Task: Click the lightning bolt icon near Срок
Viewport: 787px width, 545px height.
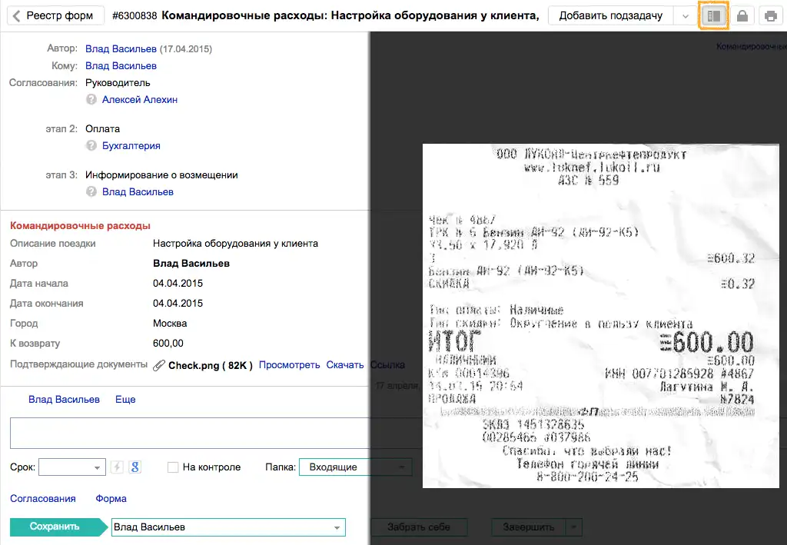Action: 117,467
